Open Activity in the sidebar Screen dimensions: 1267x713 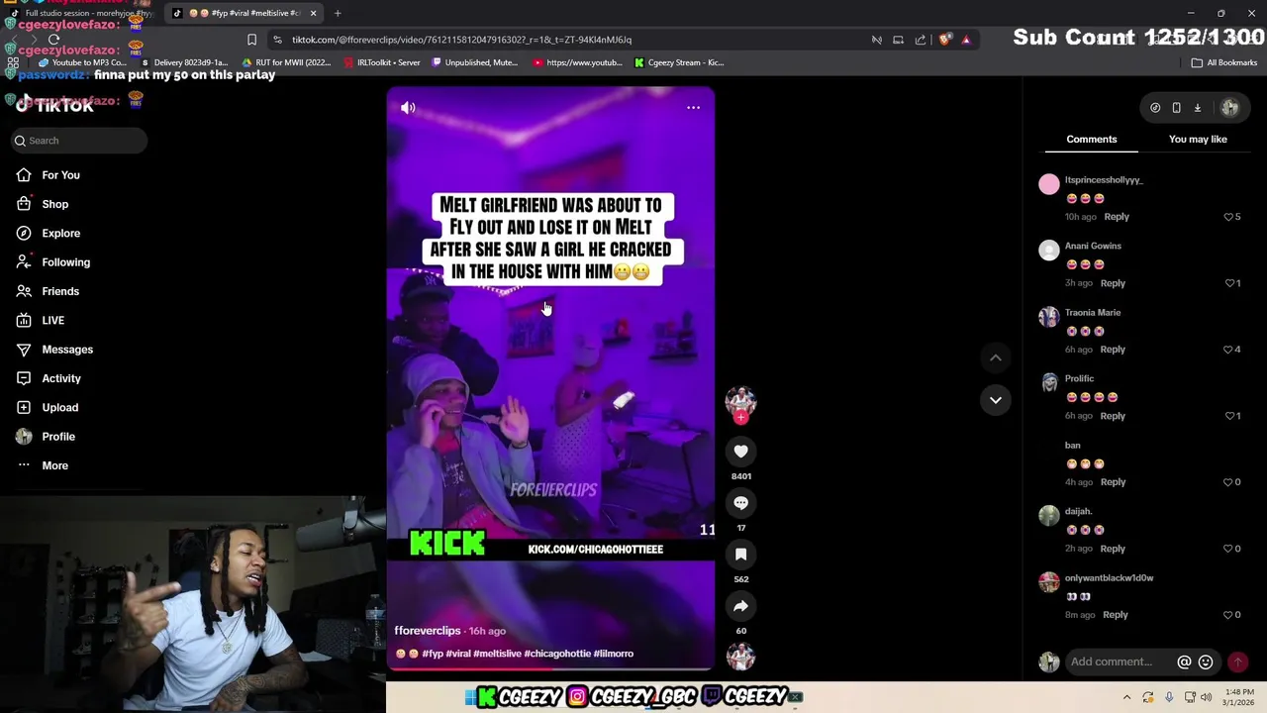coord(61,378)
